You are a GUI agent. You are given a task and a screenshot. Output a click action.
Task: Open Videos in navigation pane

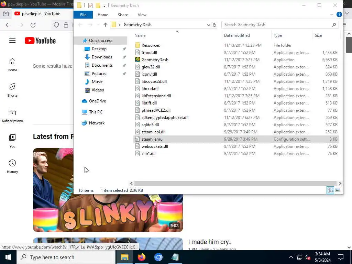tap(98, 90)
